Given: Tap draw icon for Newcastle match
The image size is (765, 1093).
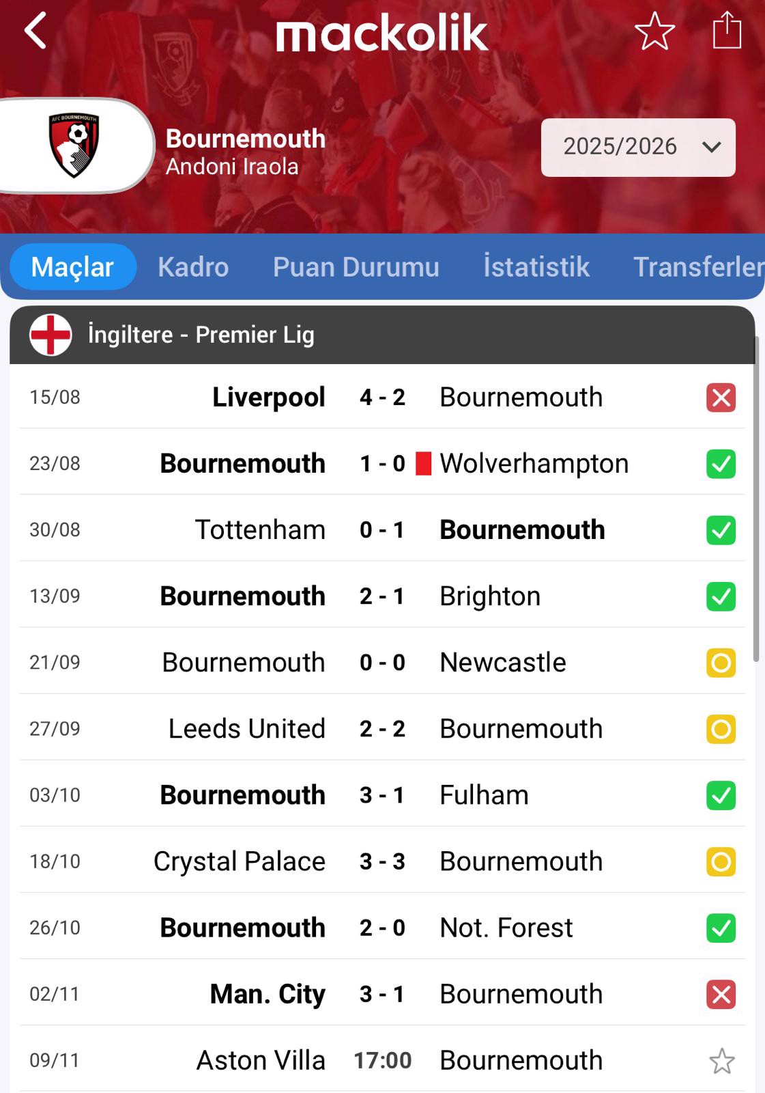Looking at the screenshot, I should [721, 663].
